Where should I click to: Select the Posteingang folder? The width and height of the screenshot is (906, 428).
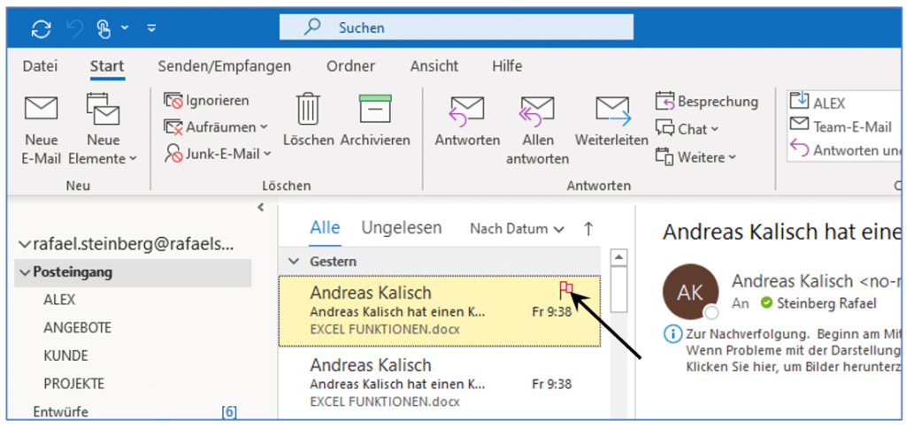coord(133,272)
